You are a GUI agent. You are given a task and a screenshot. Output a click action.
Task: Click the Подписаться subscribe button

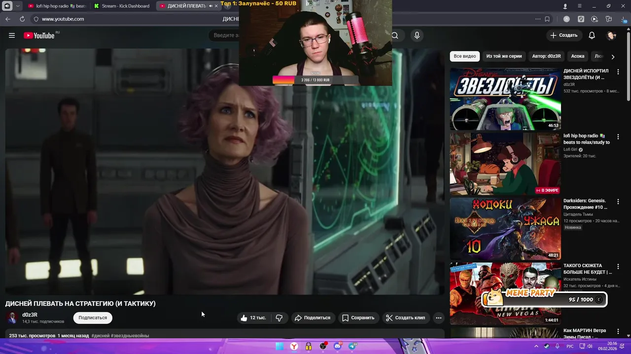pyautogui.click(x=93, y=318)
